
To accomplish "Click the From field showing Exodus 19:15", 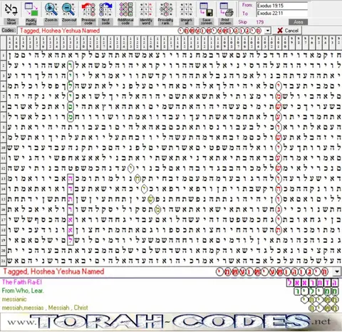I will (282, 6).
